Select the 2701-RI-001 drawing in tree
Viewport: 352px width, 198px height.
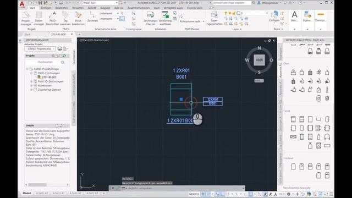point(49,77)
